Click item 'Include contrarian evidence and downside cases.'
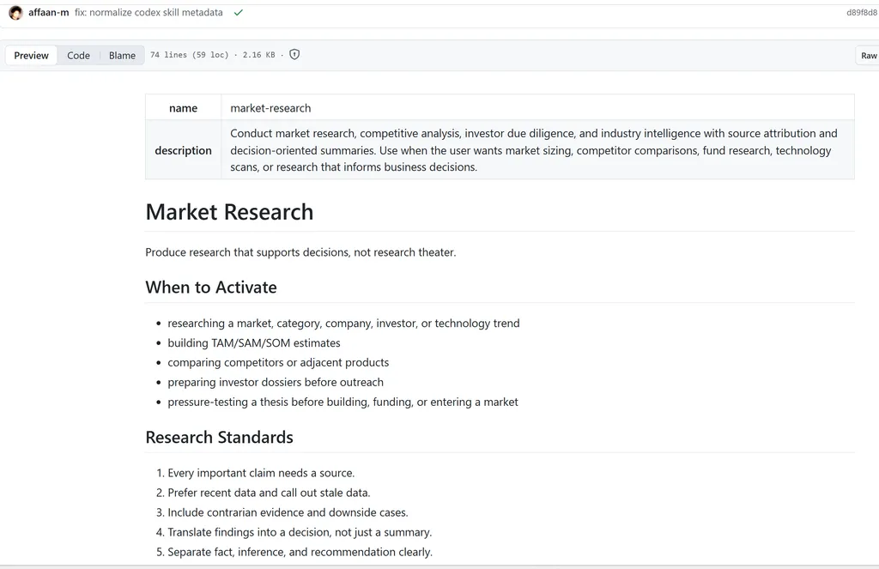The height and width of the screenshot is (569, 879). point(288,511)
